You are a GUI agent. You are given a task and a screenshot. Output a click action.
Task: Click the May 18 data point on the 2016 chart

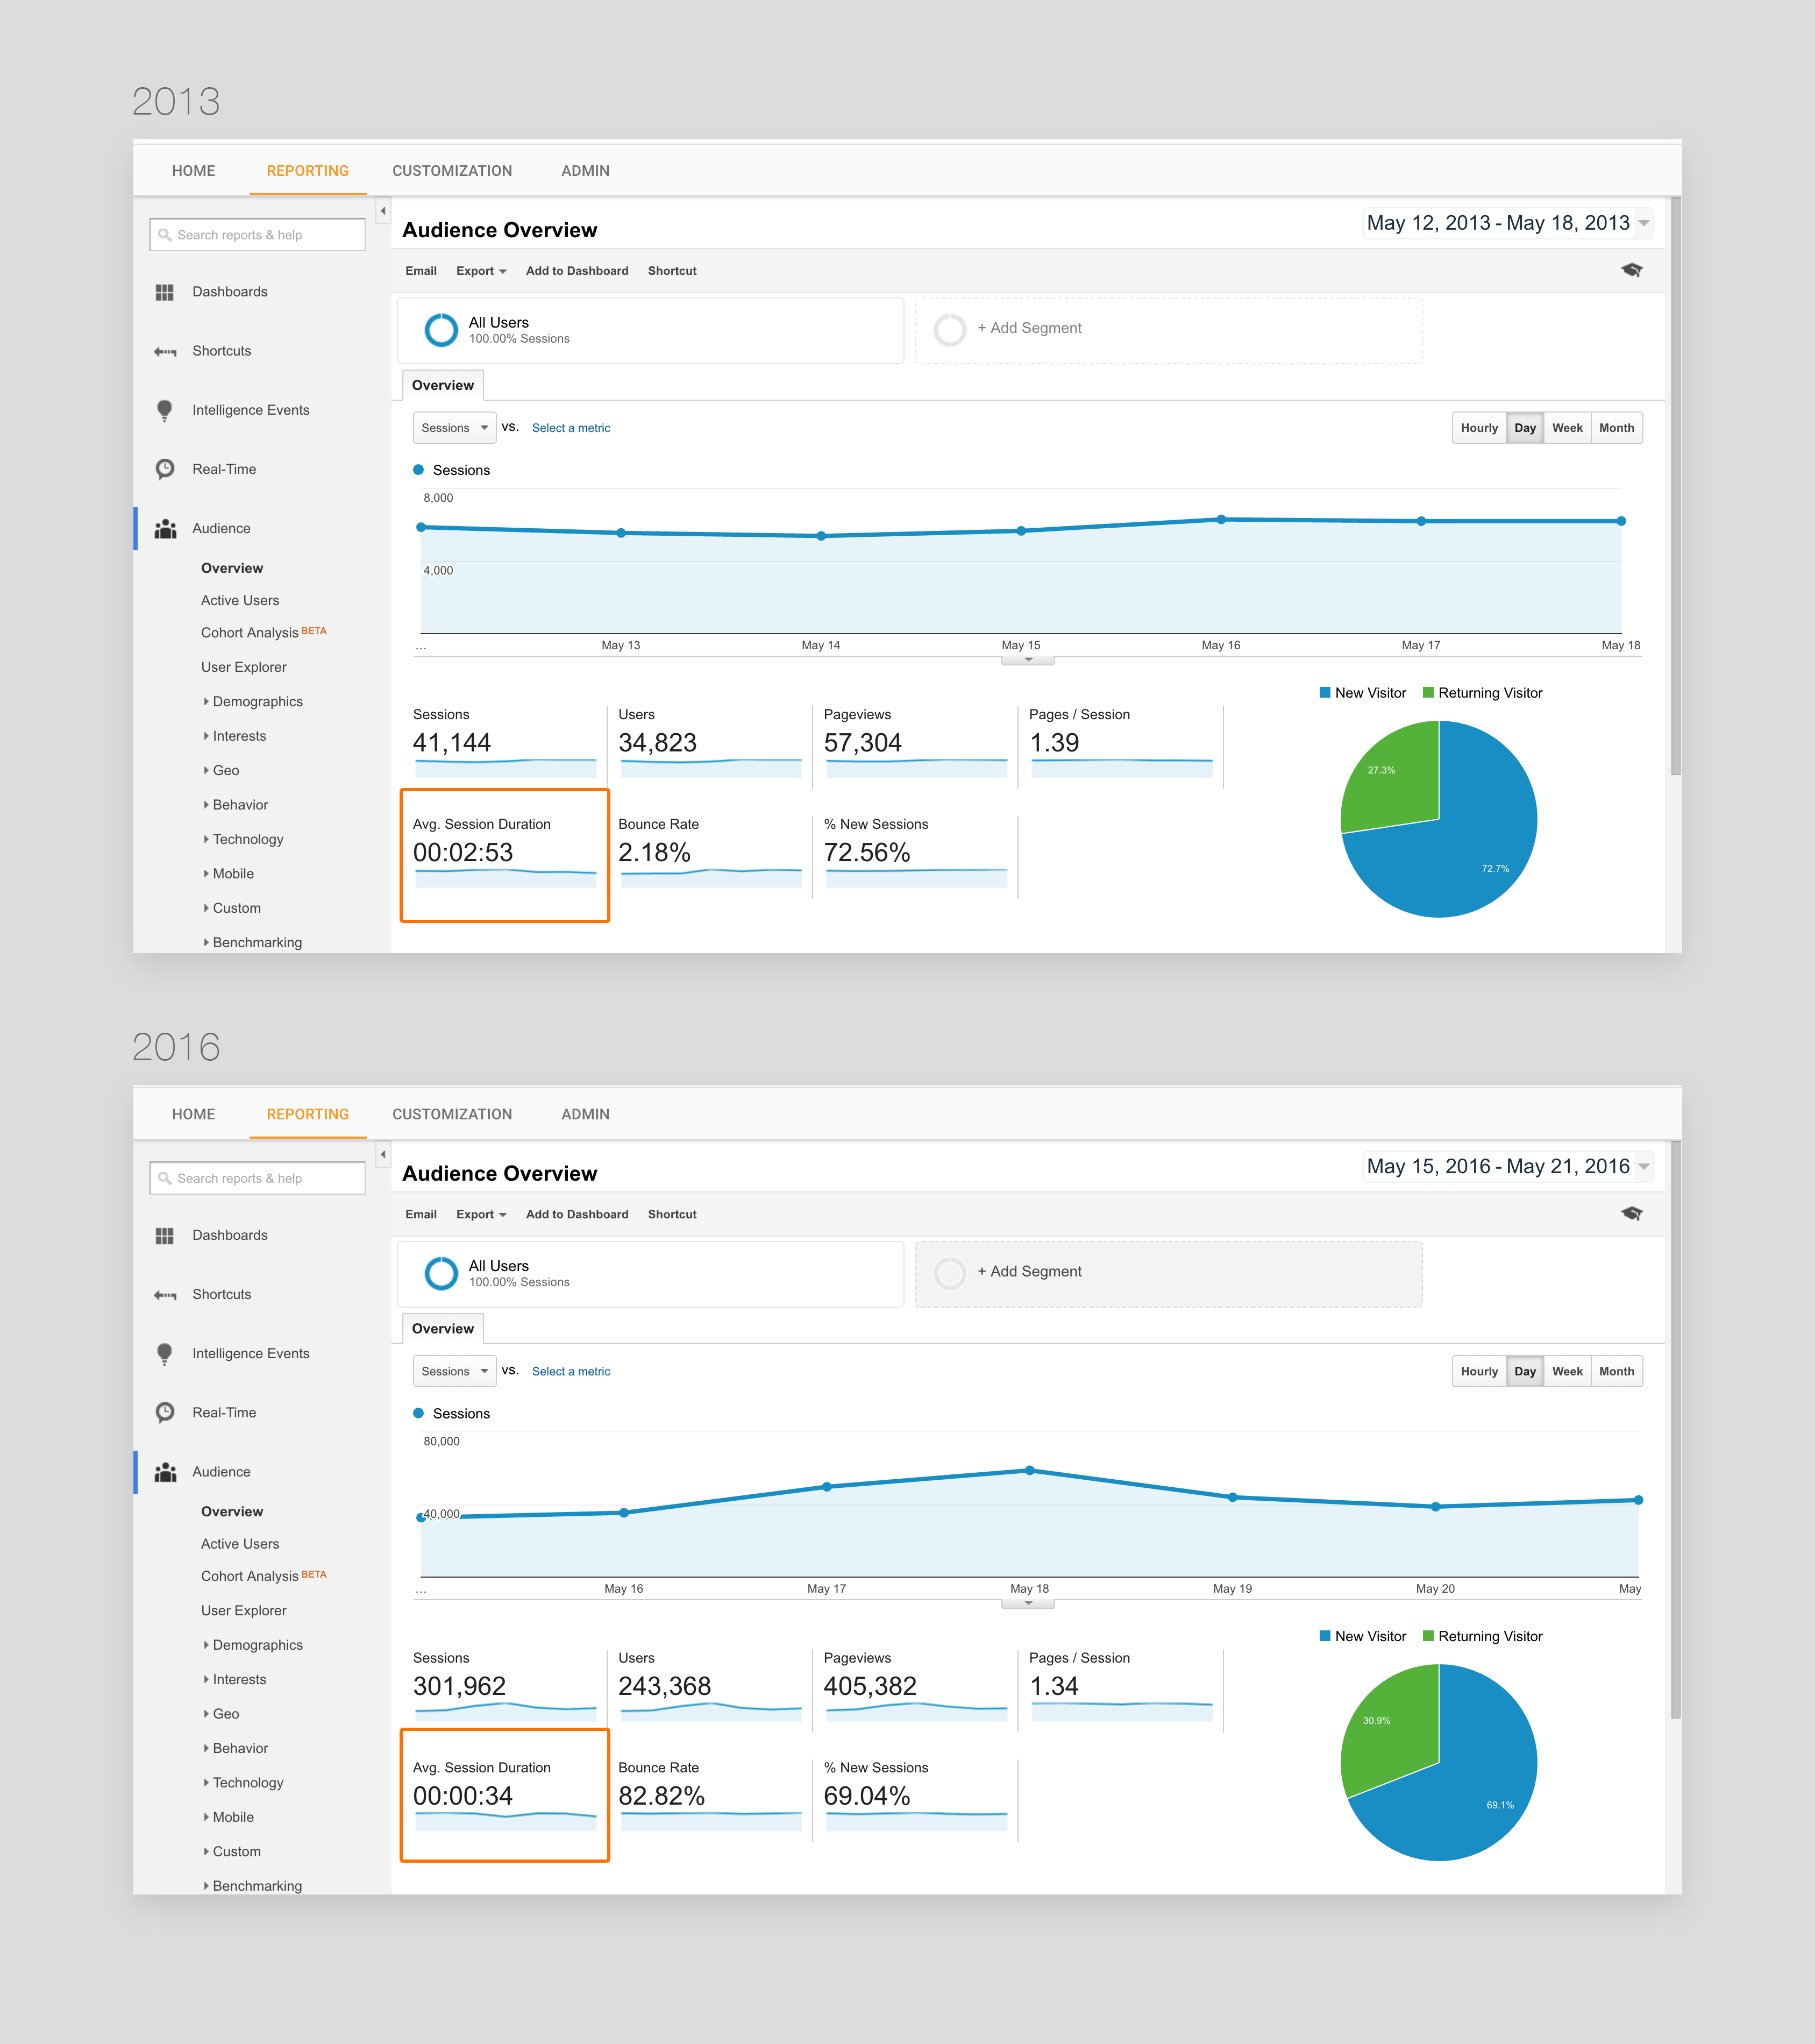(x=1029, y=1470)
